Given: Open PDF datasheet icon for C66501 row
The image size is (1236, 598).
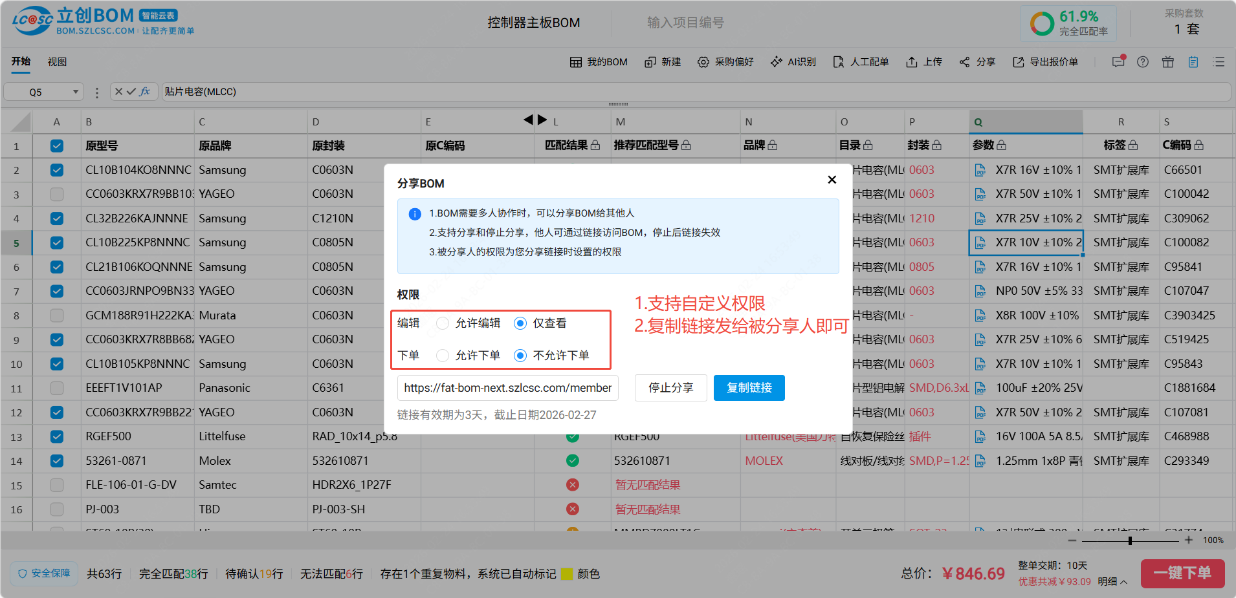Looking at the screenshot, I should (980, 170).
